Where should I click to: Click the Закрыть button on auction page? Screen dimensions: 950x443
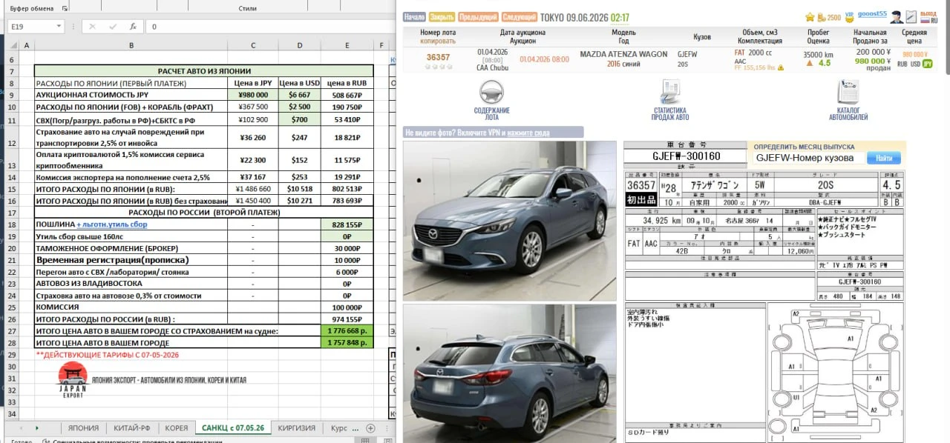[442, 17]
